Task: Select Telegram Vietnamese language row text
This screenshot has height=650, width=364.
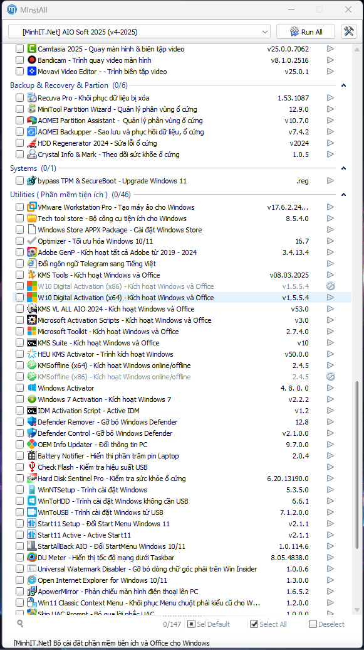Action: tap(96, 264)
